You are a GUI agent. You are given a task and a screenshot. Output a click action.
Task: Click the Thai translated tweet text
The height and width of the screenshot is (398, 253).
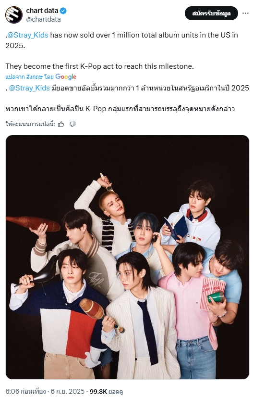click(127, 98)
